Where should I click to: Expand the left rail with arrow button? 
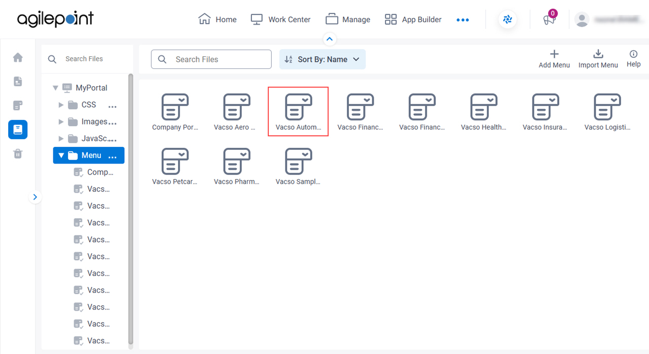[x=35, y=197]
